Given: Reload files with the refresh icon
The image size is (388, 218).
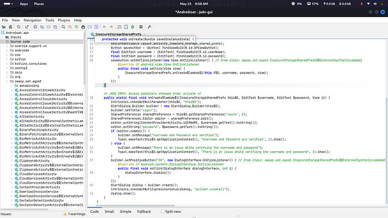Looking at the screenshot, I should 18,27.
